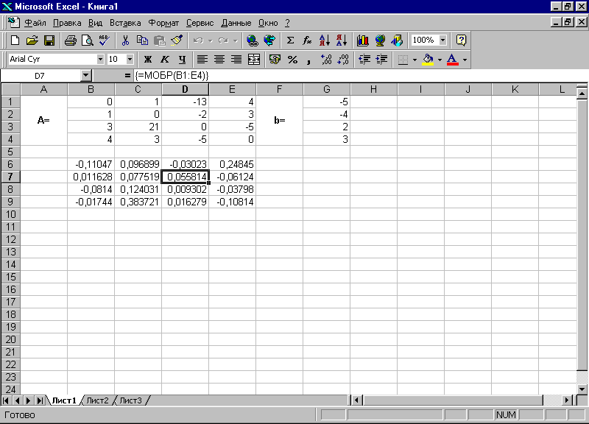Open the redo history dropdown arrow
This screenshot has width=589, height=424.
(x=235, y=40)
